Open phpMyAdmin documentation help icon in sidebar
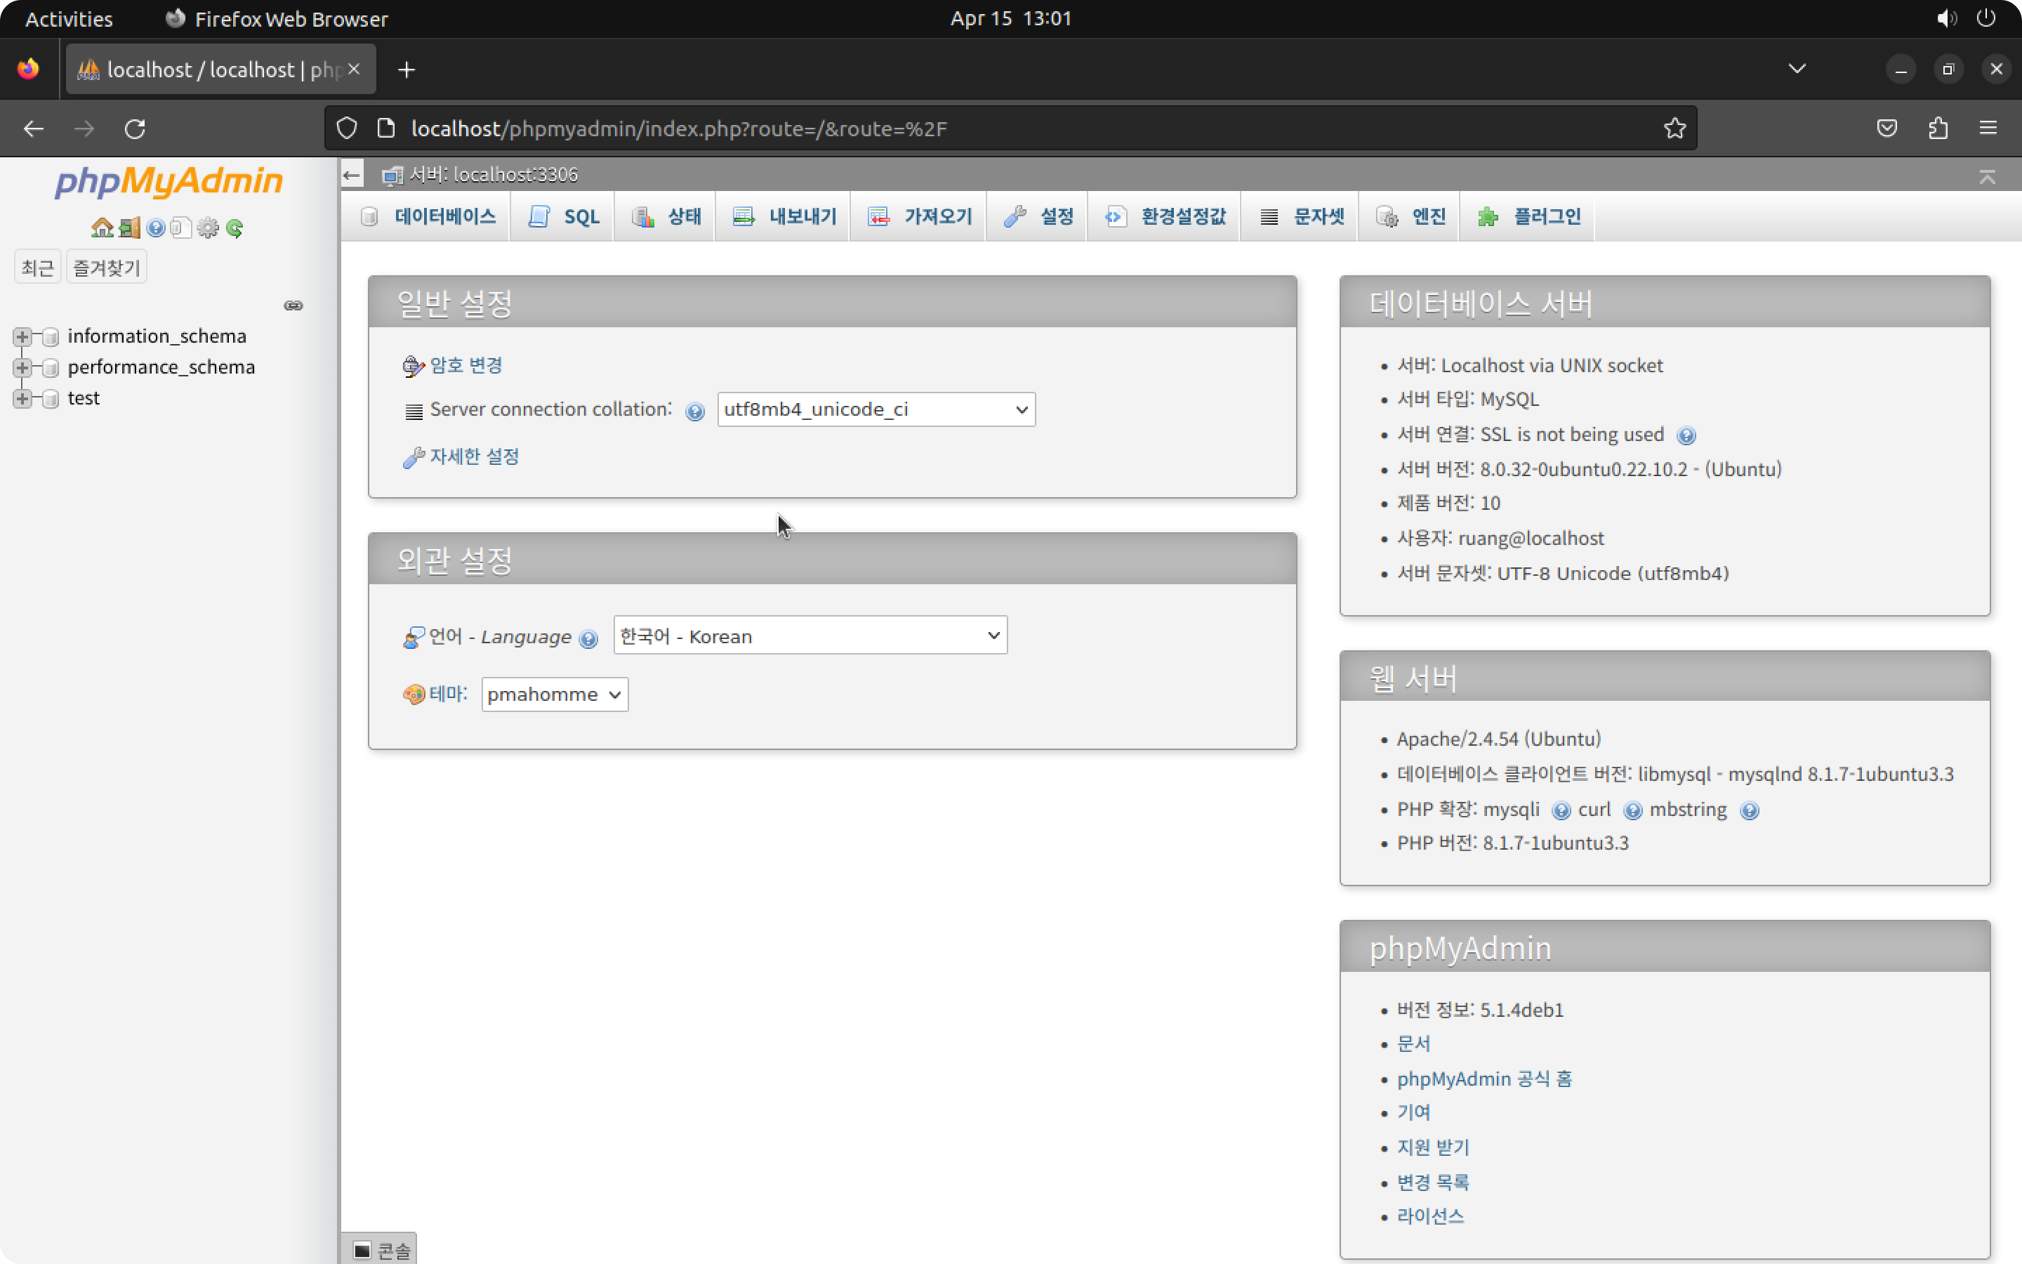The image size is (2022, 1264). tap(155, 228)
